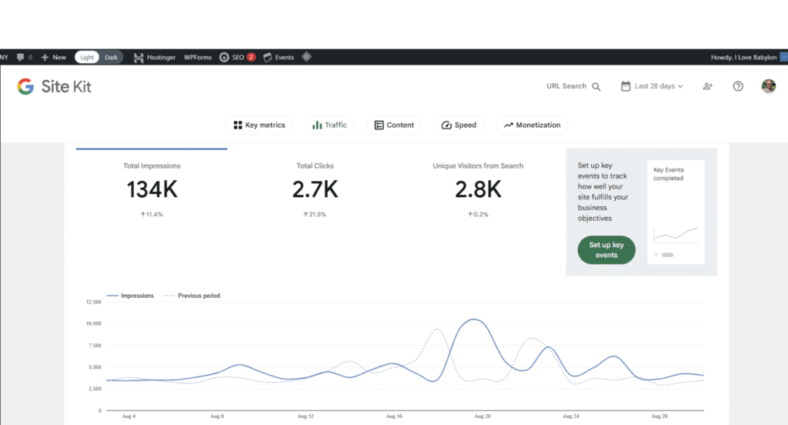Image resolution: width=788 pixels, height=425 pixels.
Task: Click the add user icon
Action: pos(708,86)
